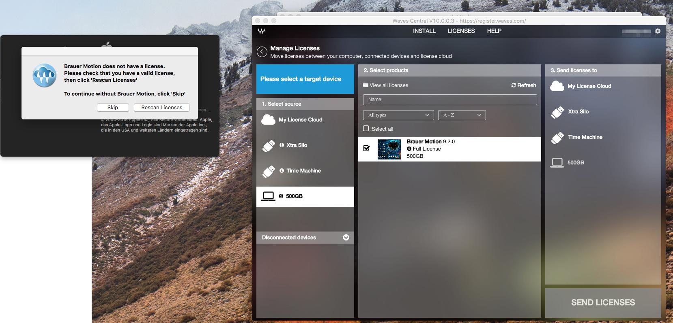Expand the Disconnected devices section
This screenshot has height=323, width=673.
pyautogui.click(x=346, y=238)
